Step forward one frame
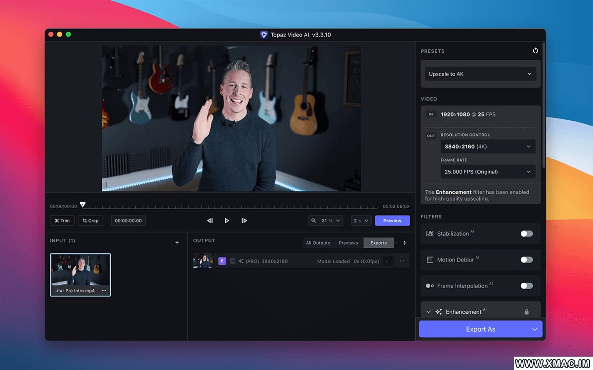The width and height of the screenshot is (593, 370). 244,221
